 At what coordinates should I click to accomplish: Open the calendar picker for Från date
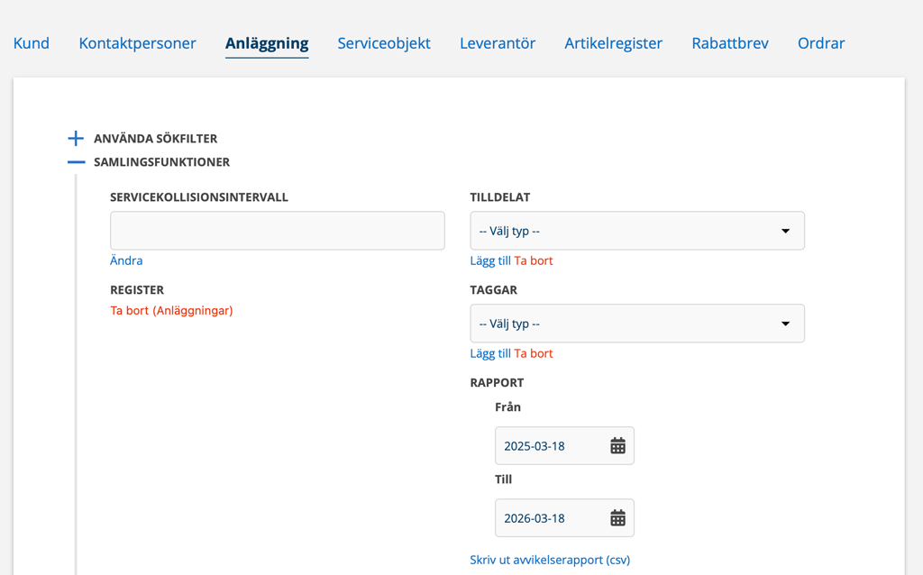click(617, 446)
